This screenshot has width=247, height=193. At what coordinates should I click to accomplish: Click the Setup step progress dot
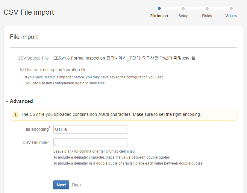pyautogui.click(x=183, y=8)
